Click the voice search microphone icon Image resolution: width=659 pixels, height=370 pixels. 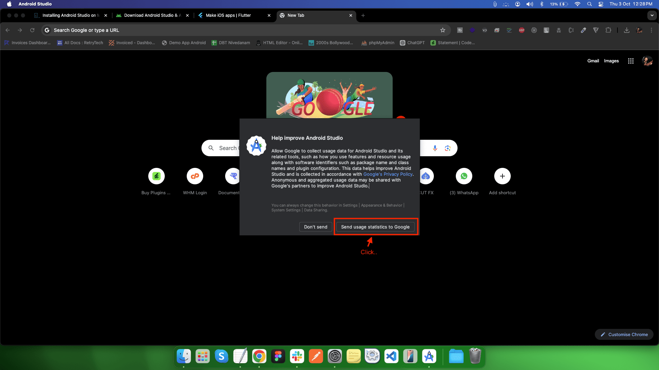point(435,148)
